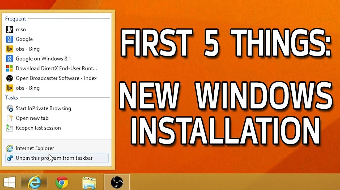Select 'Google on Windows 8.1' jump list item
Image resolution: width=340 pixels, height=190 pixels.
(43, 59)
